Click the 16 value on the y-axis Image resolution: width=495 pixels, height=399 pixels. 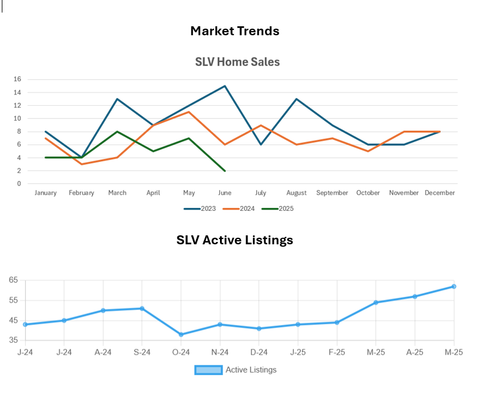coord(17,79)
